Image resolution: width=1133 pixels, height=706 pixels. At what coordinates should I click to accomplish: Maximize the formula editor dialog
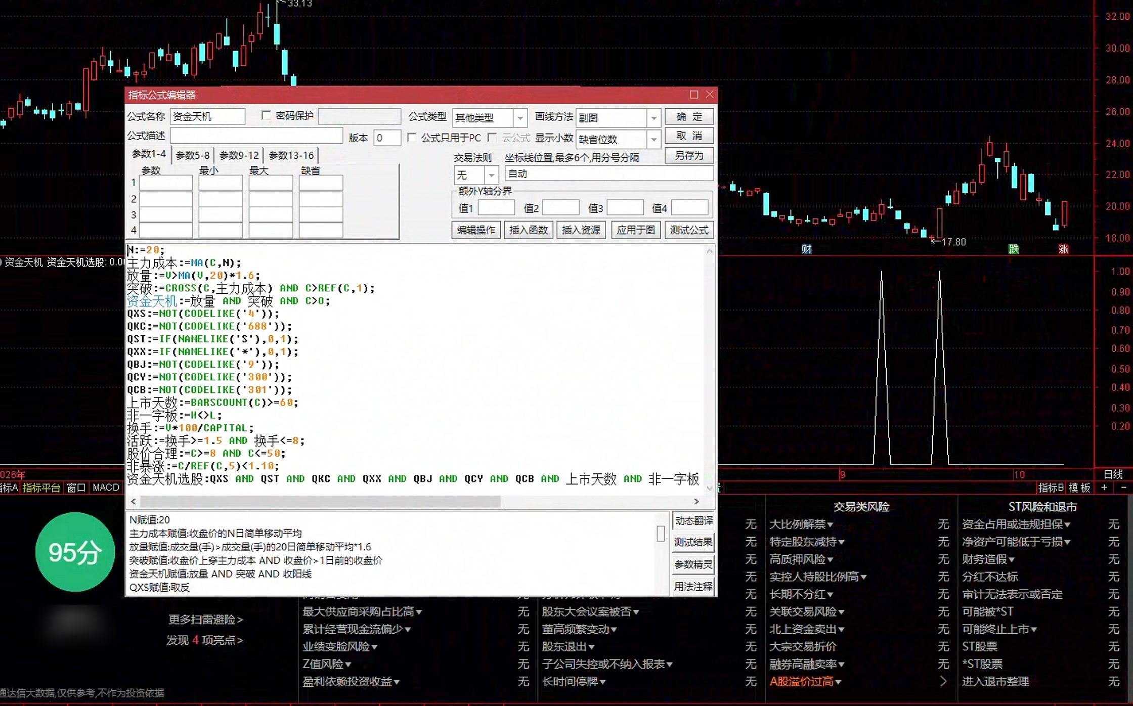[694, 95]
